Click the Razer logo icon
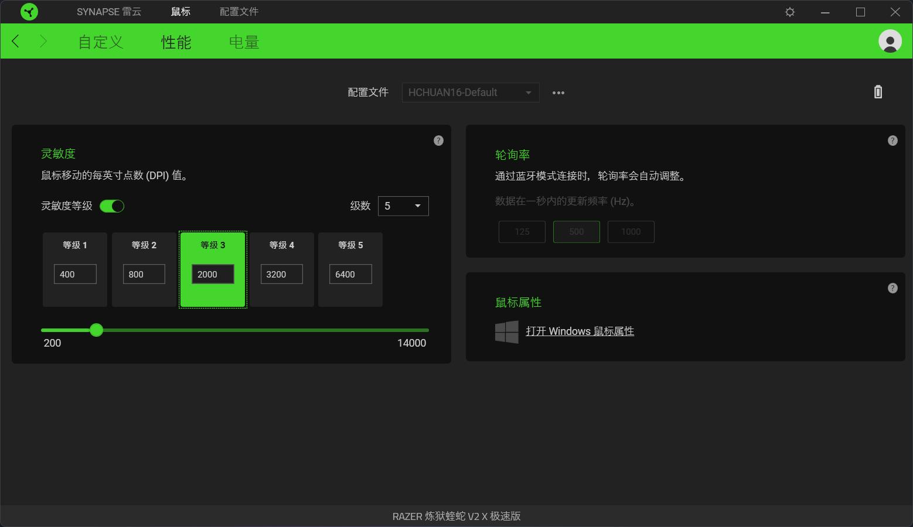Screen dimensions: 913x527 [x=29, y=12]
